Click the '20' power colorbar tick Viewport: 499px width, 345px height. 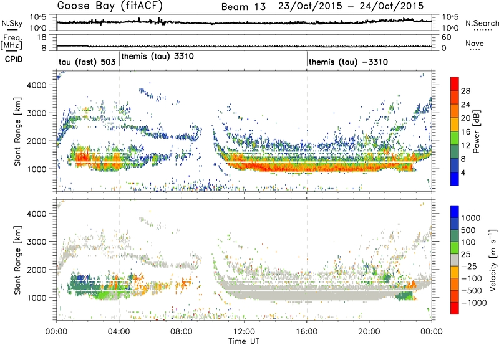[465, 118]
